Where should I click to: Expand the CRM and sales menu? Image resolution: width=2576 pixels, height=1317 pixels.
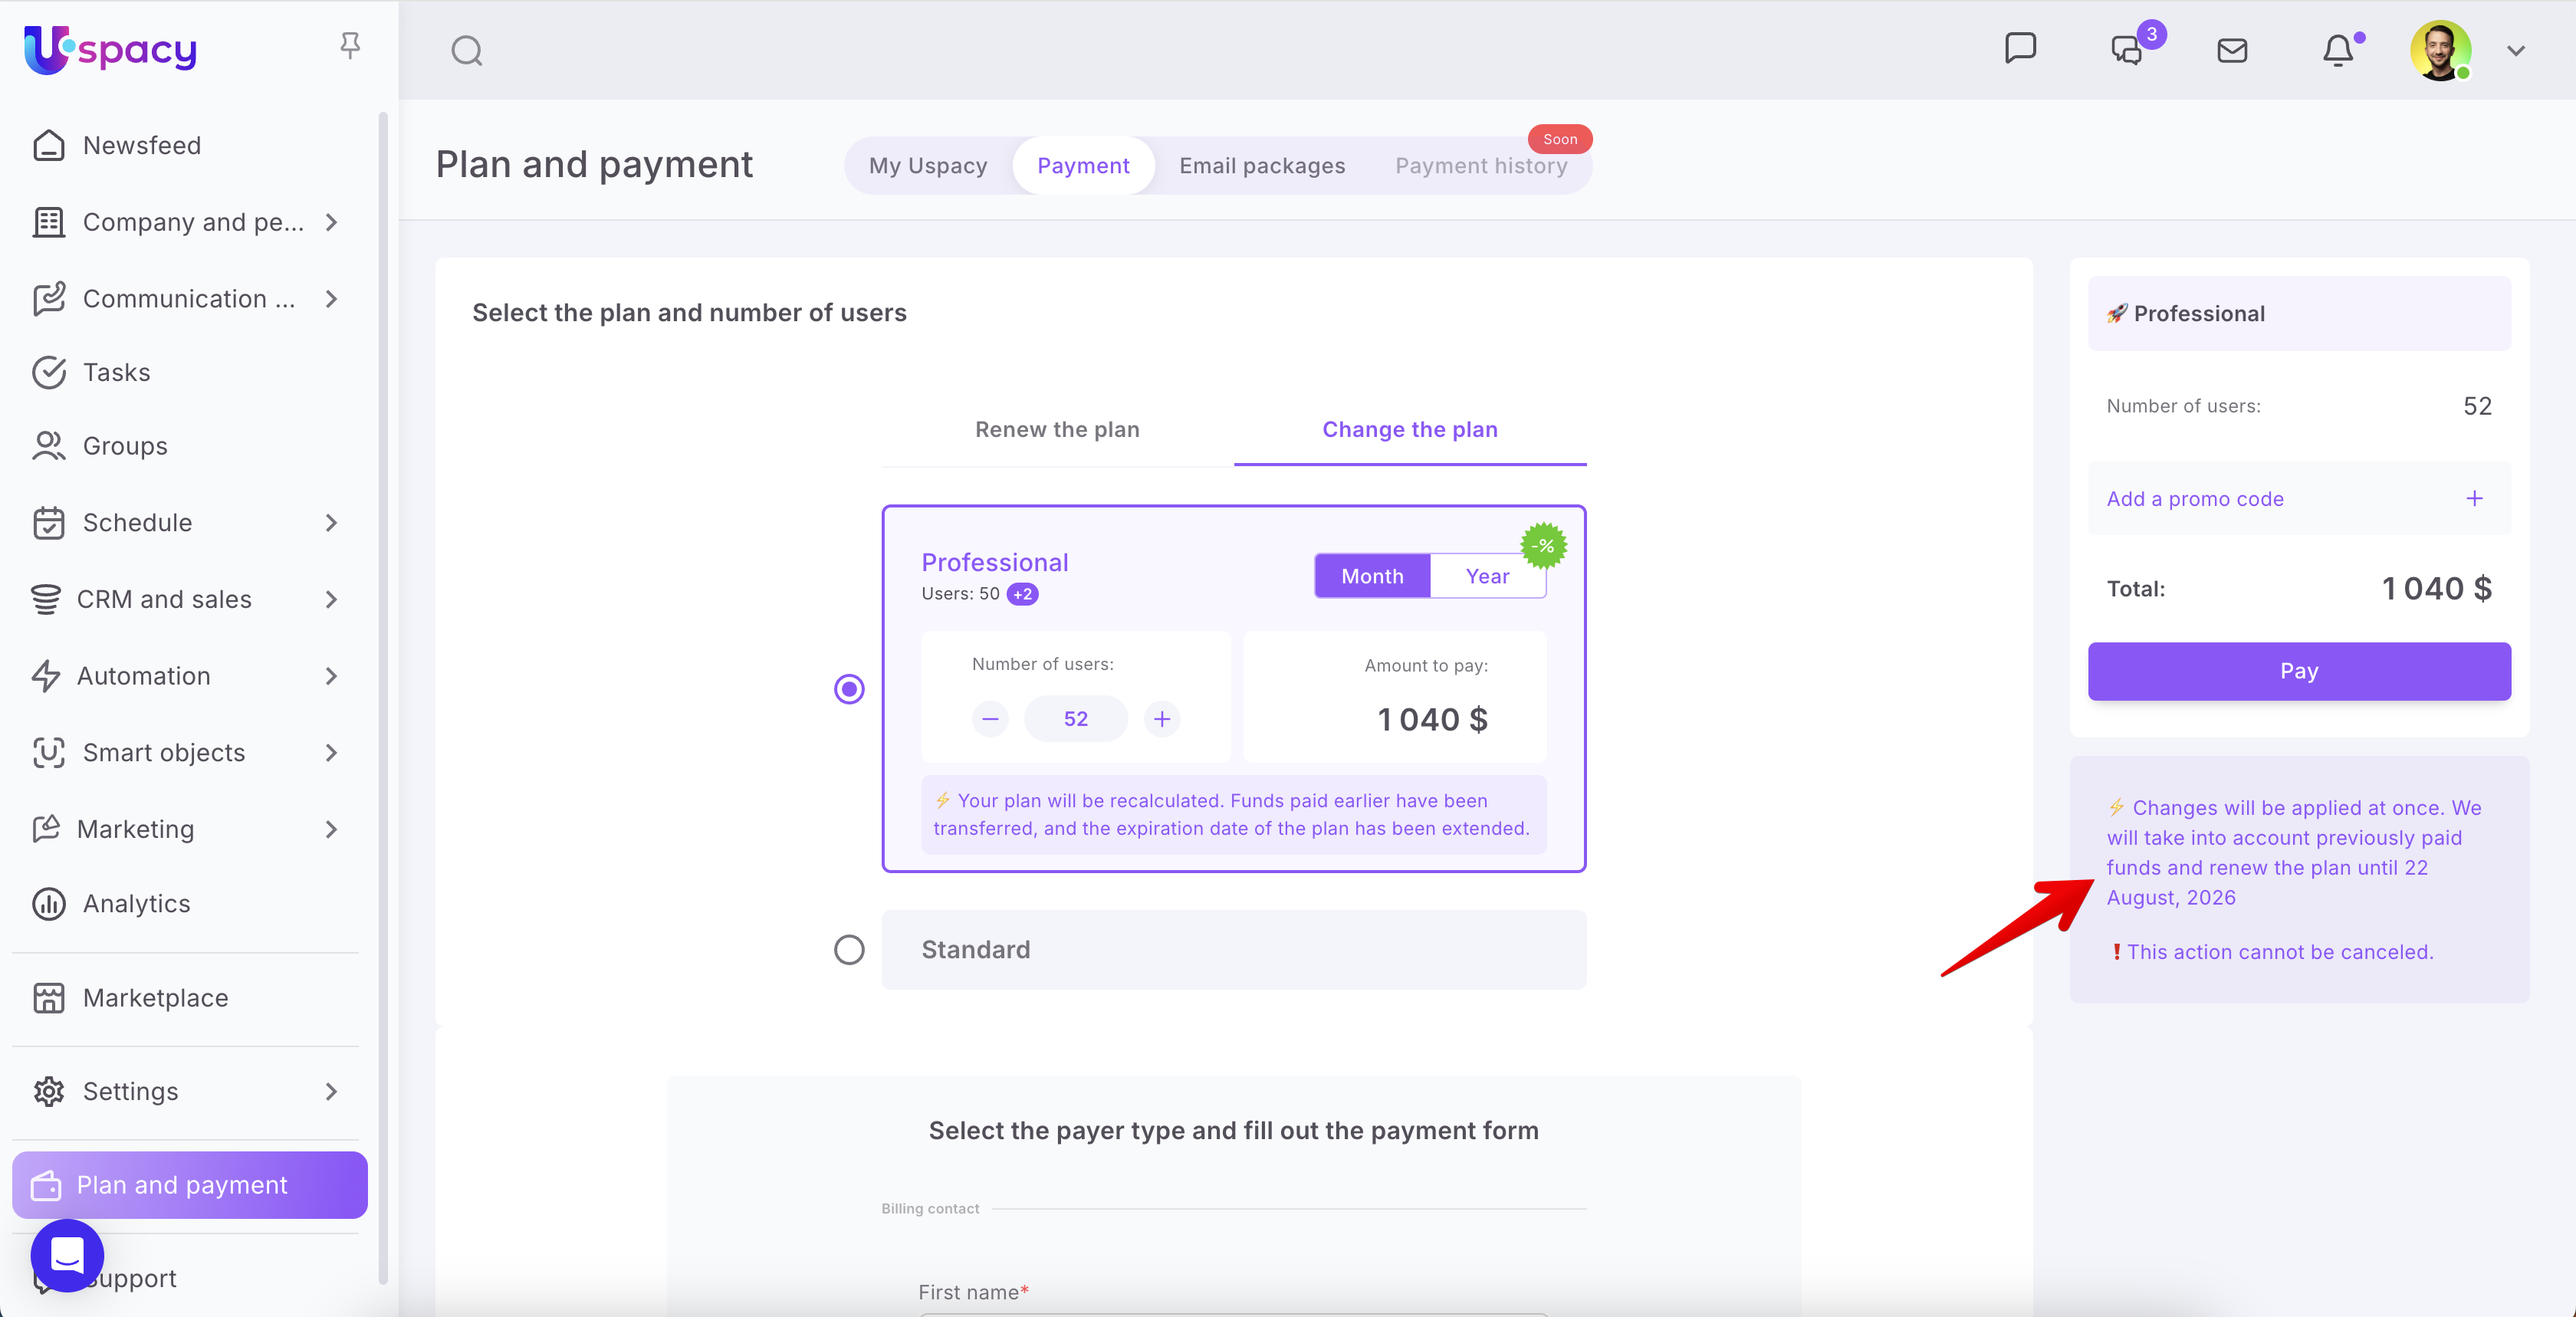(x=331, y=599)
